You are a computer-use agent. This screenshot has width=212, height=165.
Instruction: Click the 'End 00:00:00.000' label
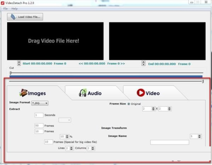162,64
